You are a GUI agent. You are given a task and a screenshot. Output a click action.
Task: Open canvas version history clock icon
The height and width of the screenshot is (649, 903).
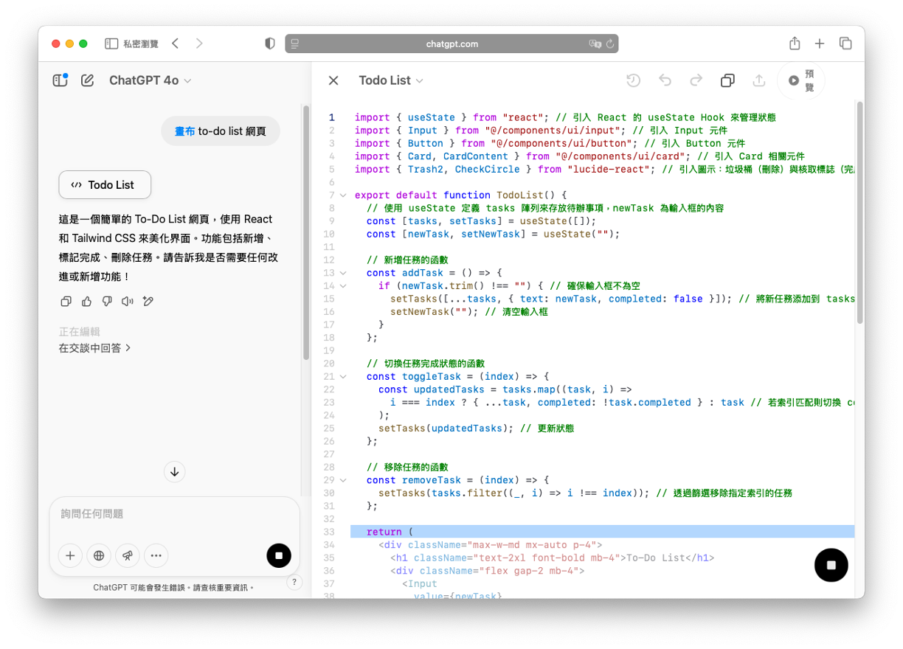tap(633, 80)
